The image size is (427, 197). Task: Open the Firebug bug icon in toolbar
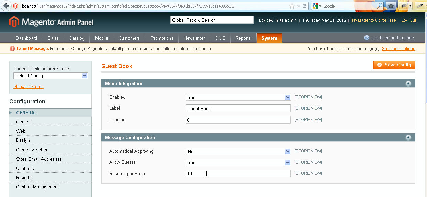pyautogui.click(x=403, y=6)
